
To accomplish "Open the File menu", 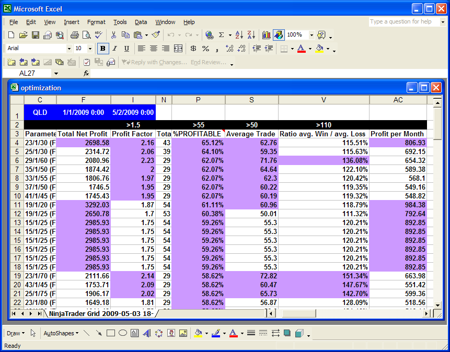I will [14, 22].
